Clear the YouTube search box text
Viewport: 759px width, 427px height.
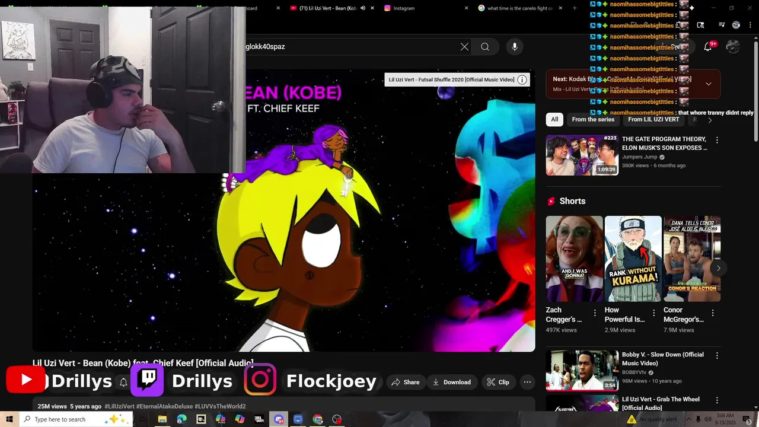[x=464, y=47]
